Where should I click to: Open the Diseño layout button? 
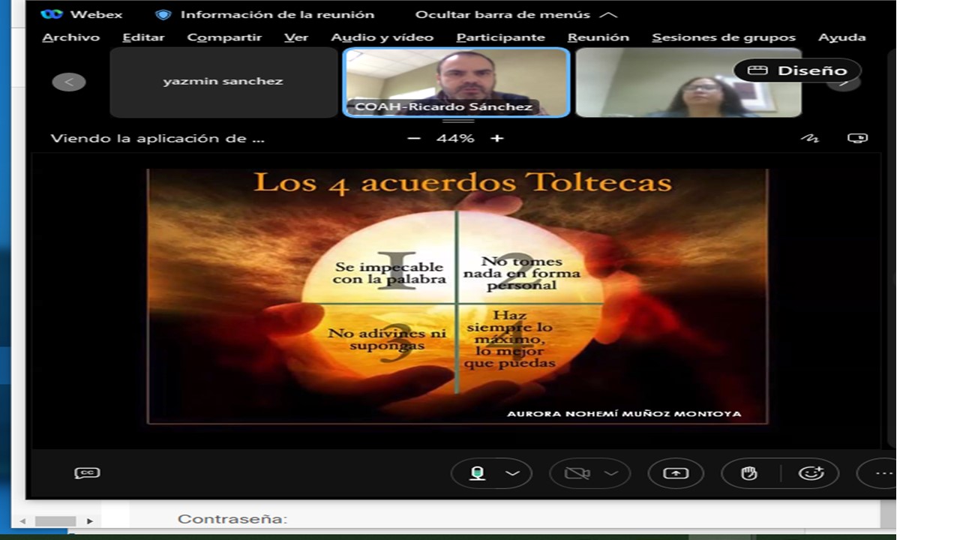[797, 70]
